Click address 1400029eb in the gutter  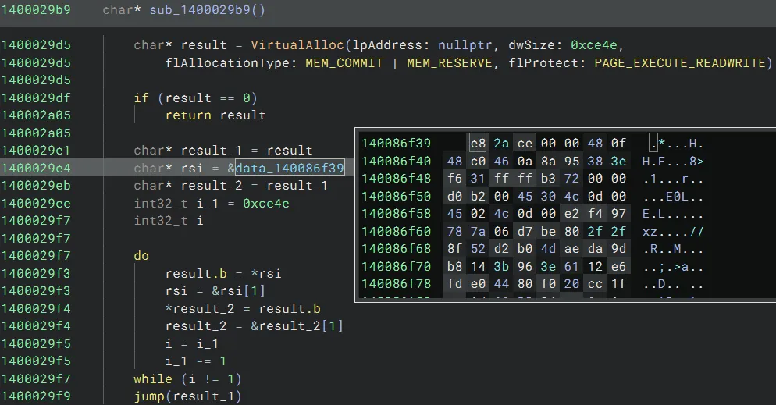click(36, 186)
